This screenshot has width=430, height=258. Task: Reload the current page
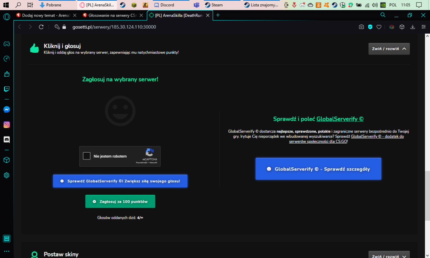click(41, 27)
